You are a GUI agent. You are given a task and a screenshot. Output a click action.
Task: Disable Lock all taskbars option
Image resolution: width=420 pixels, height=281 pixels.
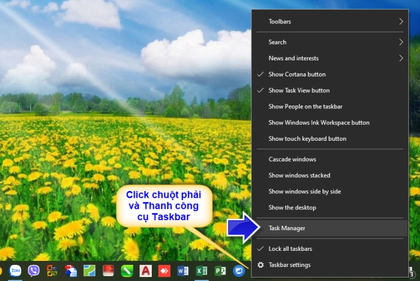coord(290,249)
